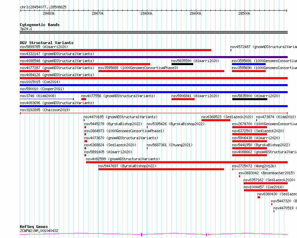
Task: Click the 3p24.1 cytogenetic band bar
Action: pos(154,32)
